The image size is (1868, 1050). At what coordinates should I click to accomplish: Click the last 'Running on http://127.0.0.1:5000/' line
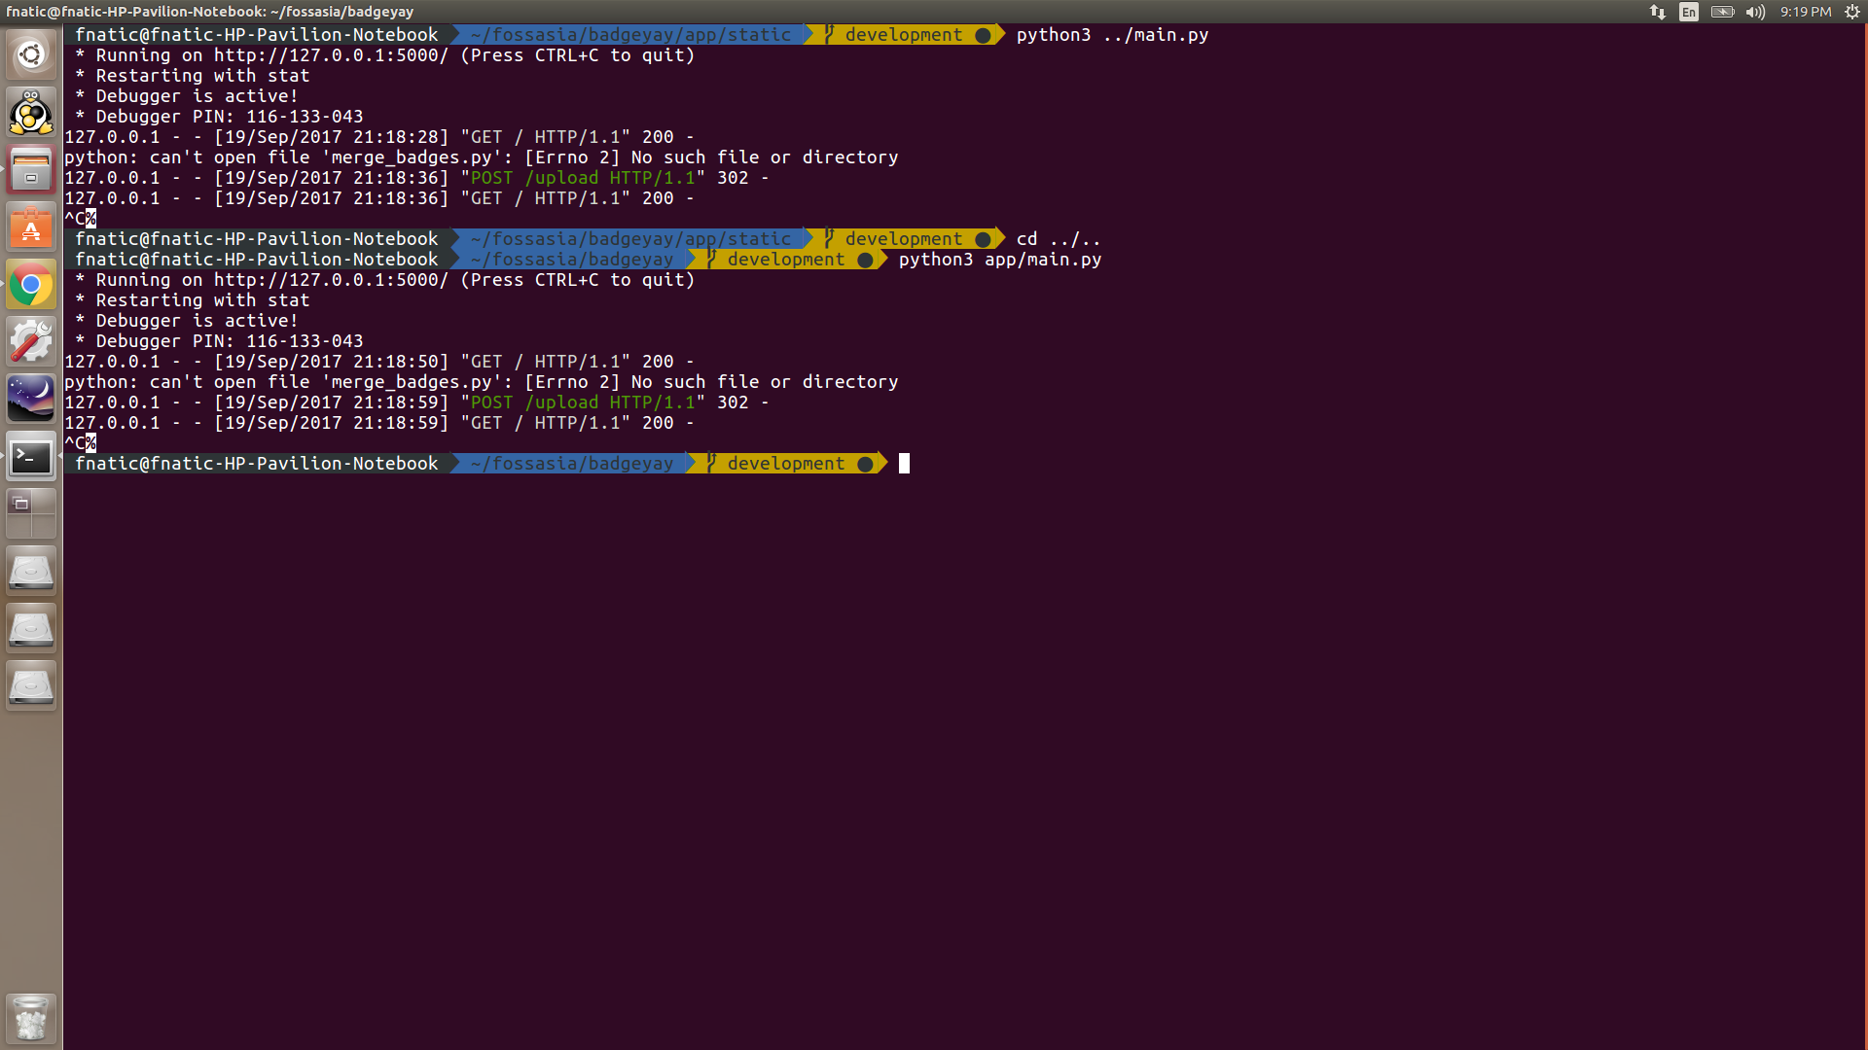pos(385,280)
